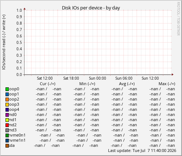182x156 pixels.
Task: Click the blue loop1 legend swatch
Action: [x=7, y=94]
